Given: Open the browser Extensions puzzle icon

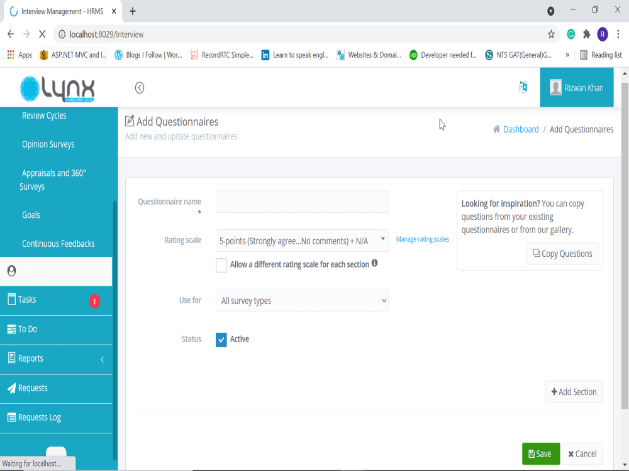Looking at the screenshot, I should (x=586, y=35).
